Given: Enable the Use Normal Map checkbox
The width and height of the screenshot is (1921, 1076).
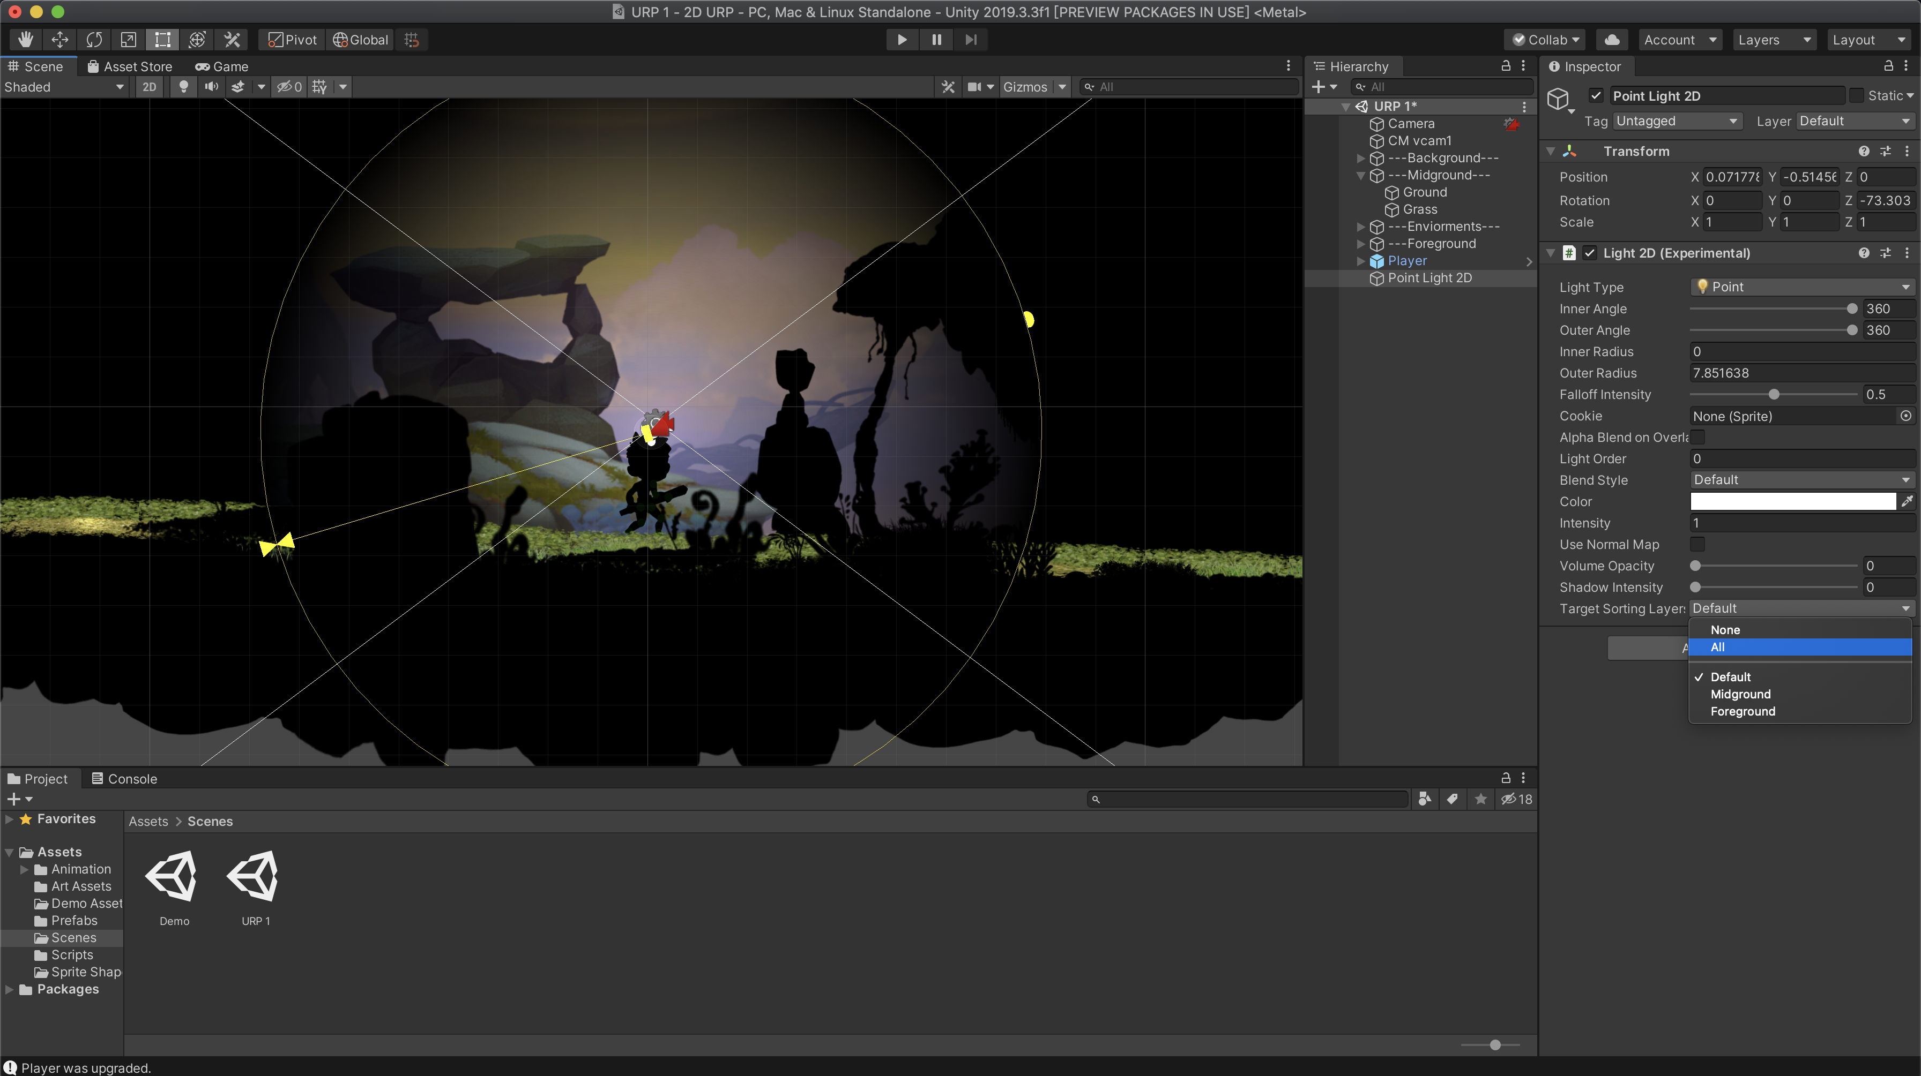Looking at the screenshot, I should pos(1697,544).
